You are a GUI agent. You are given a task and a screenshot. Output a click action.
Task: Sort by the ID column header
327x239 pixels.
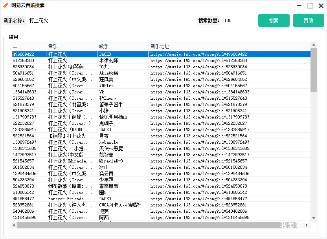[29, 46]
